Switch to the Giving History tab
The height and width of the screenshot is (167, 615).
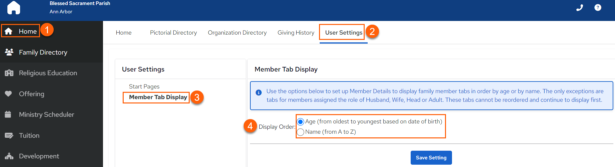[296, 33]
